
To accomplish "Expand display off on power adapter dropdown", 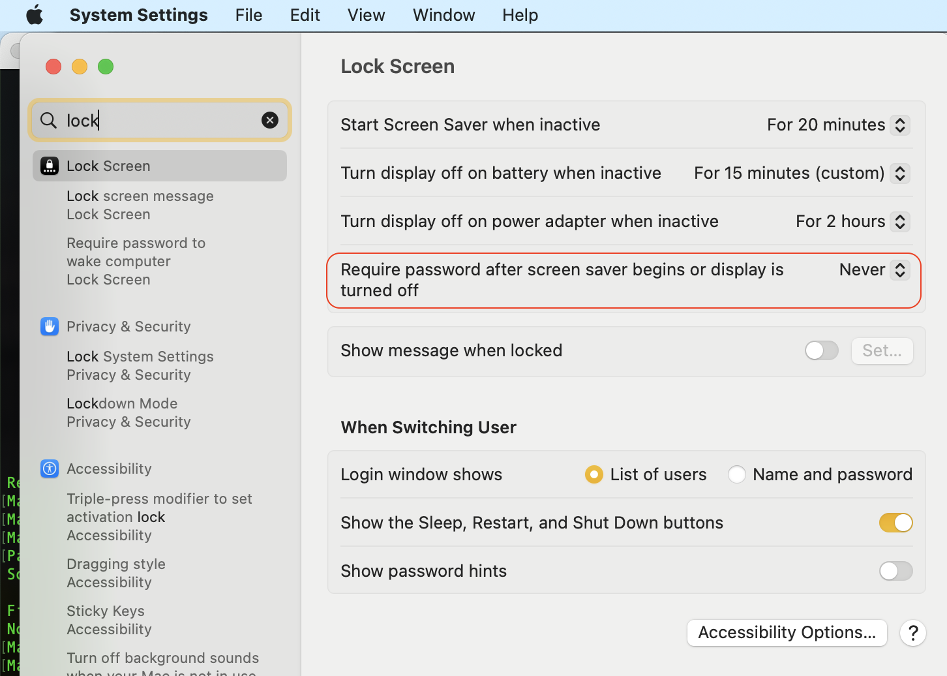I will tap(899, 221).
